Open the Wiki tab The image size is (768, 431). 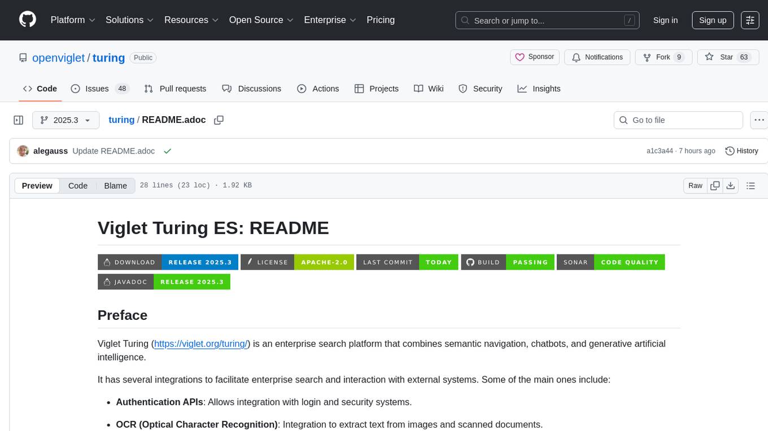coord(429,89)
